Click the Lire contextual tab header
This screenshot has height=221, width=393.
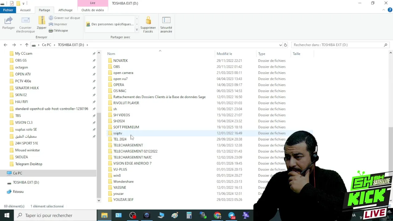93,3
